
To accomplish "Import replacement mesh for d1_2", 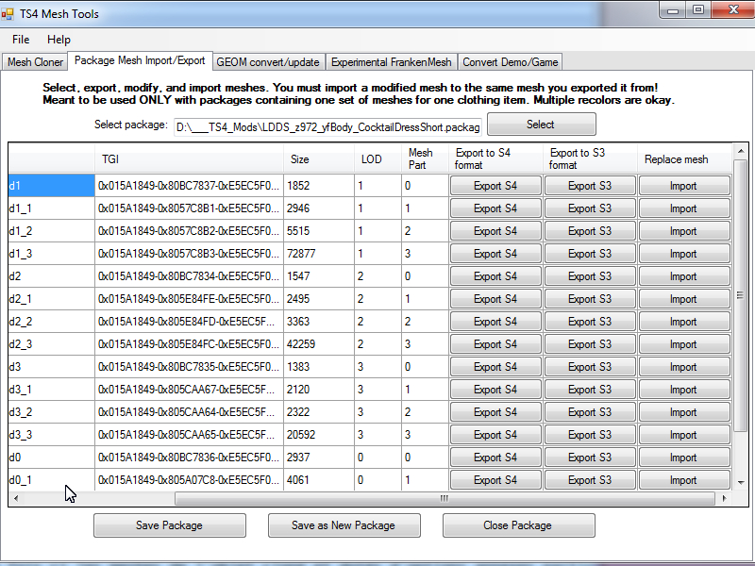I will pyautogui.click(x=684, y=231).
